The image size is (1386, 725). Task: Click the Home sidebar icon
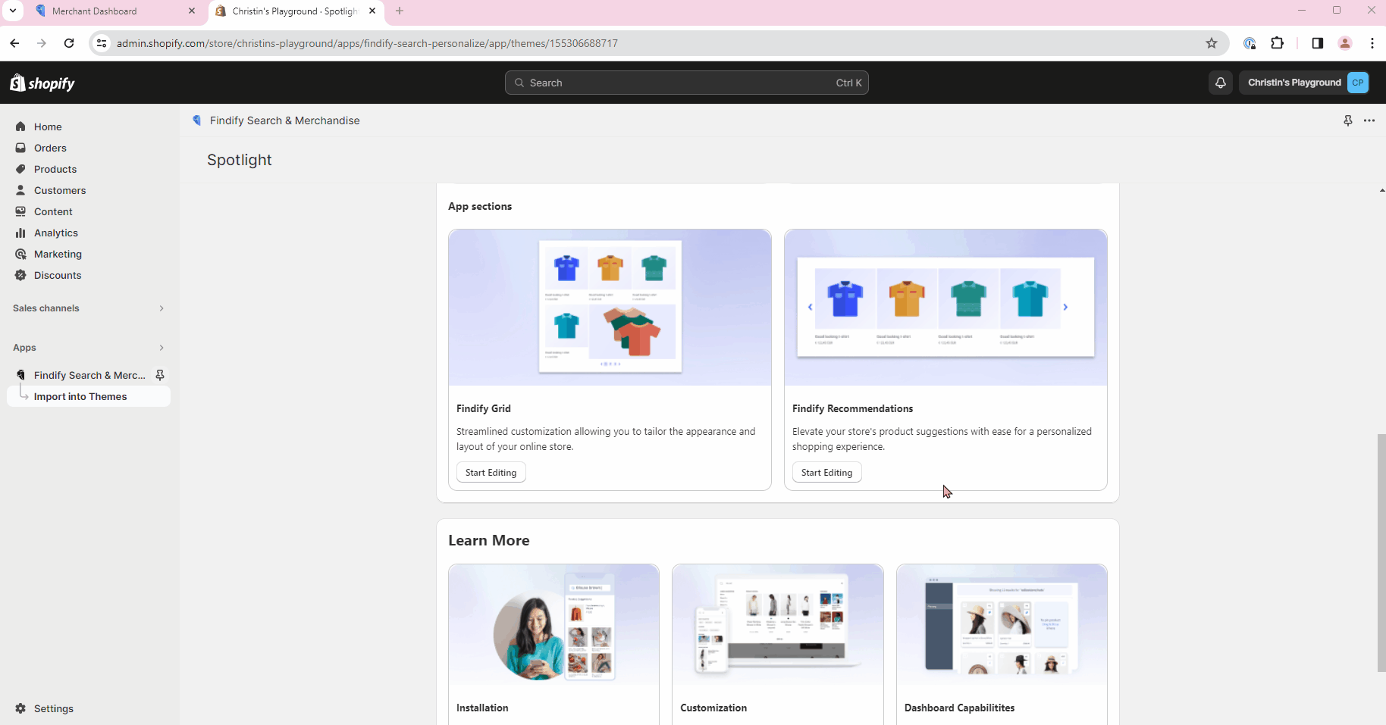20,127
